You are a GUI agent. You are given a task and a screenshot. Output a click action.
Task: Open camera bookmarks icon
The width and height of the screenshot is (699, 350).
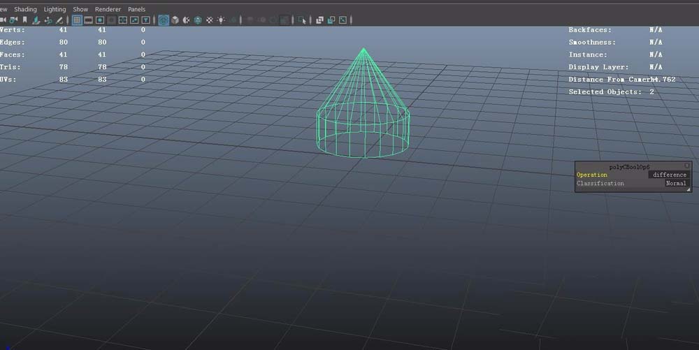point(25,20)
